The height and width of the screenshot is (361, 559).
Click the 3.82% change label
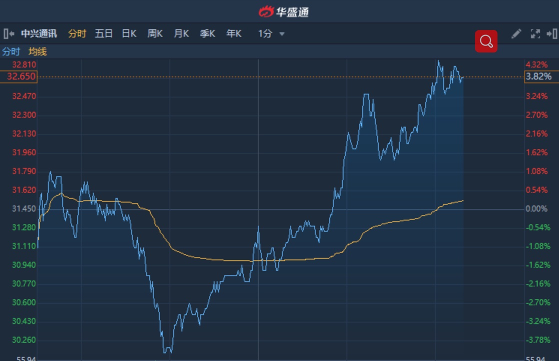coord(538,76)
